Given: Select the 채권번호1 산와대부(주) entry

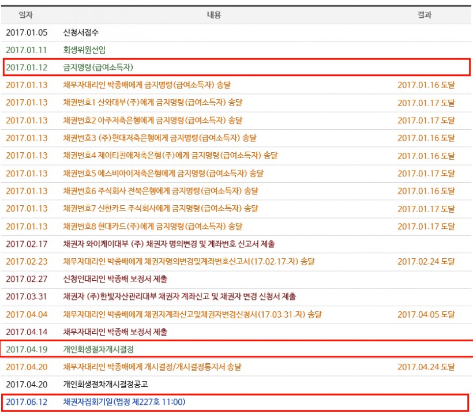Looking at the screenshot, I should 152,103.
